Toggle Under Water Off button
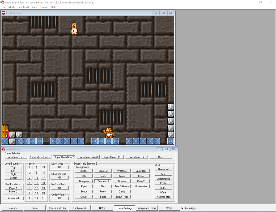 (x=60, y=198)
